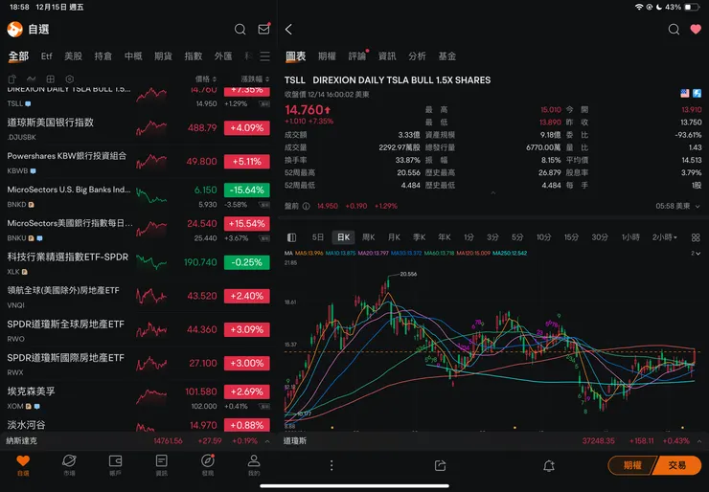Open the three-dot more options menu
Viewport: 709px width, 492px height.
[x=332, y=466]
